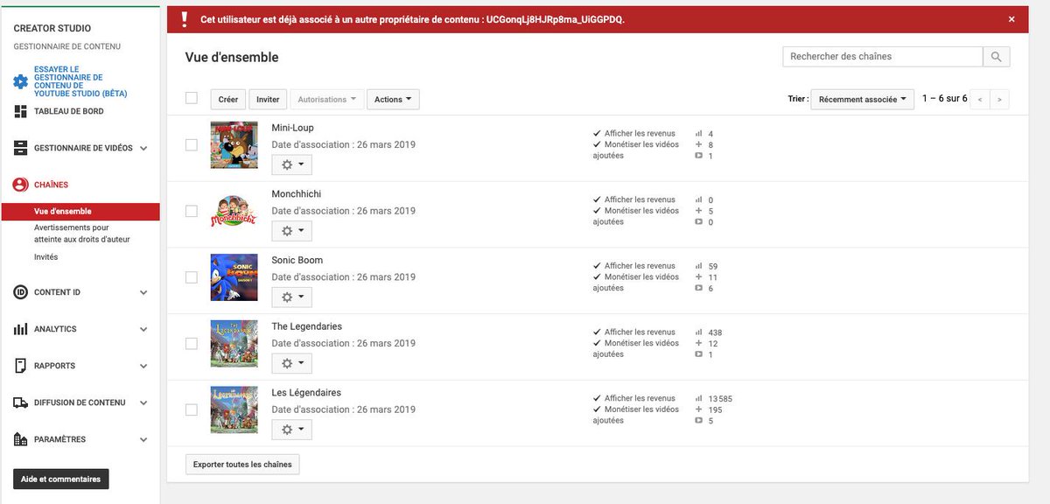Click The Legendaries channel thumbnail
1050x504 pixels.
[x=234, y=344]
